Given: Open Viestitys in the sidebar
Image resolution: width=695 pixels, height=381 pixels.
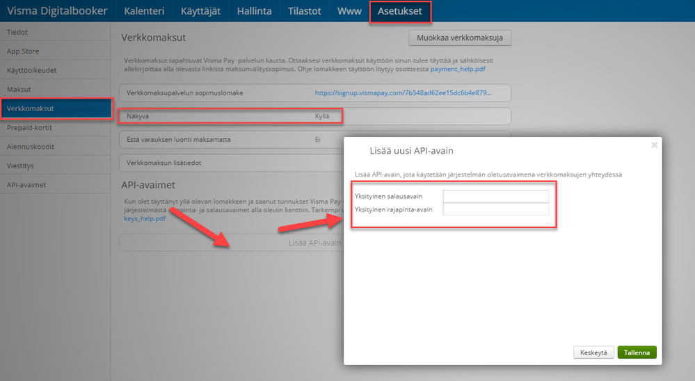Looking at the screenshot, I should point(55,165).
